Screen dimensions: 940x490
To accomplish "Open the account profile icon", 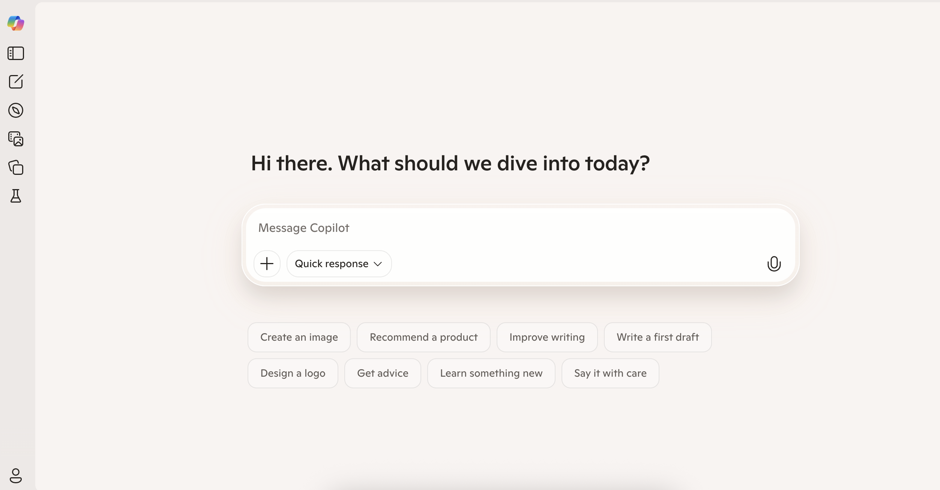I will pos(16,476).
